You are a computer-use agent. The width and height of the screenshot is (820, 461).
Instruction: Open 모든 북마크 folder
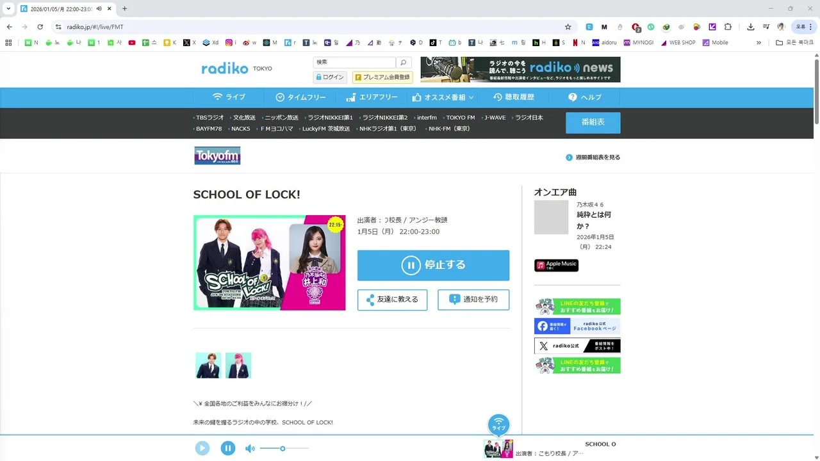[795, 43]
